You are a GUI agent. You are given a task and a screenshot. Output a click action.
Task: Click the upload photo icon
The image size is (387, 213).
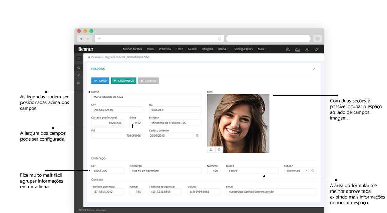pyautogui.click(x=211, y=150)
